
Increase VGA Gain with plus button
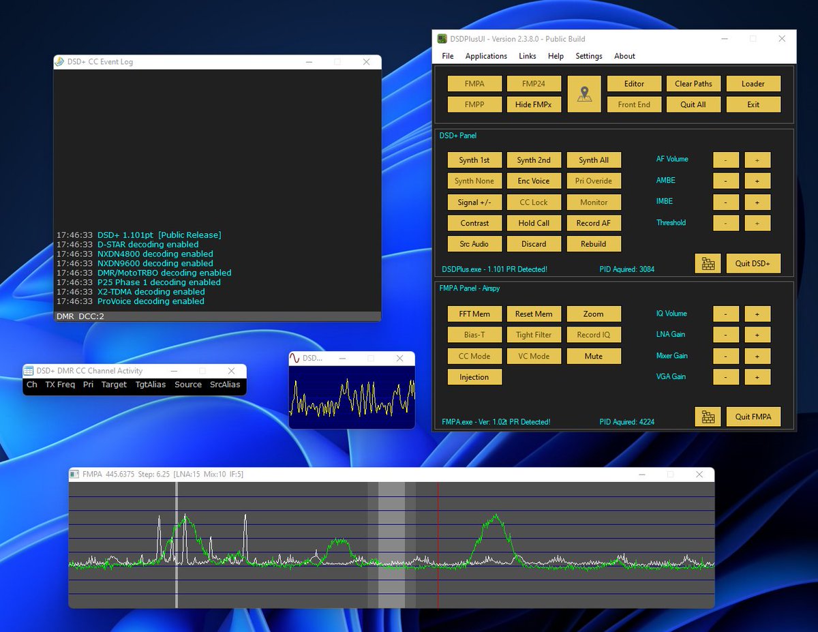pos(757,377)
